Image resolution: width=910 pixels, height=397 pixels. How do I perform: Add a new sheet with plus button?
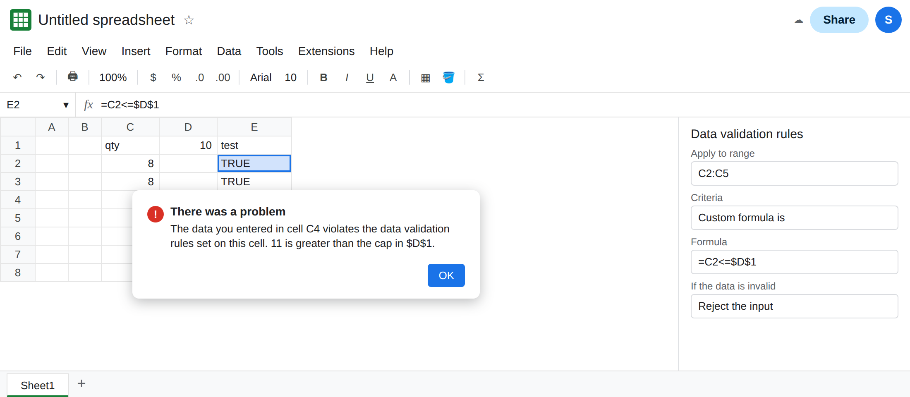tap(81, 383)
